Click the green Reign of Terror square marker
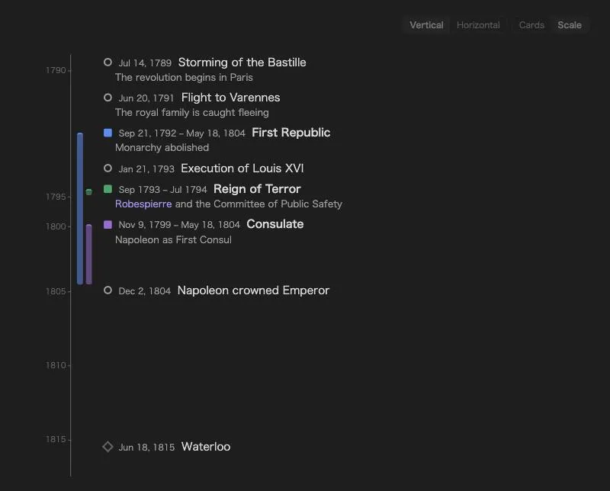 (108, 189)
